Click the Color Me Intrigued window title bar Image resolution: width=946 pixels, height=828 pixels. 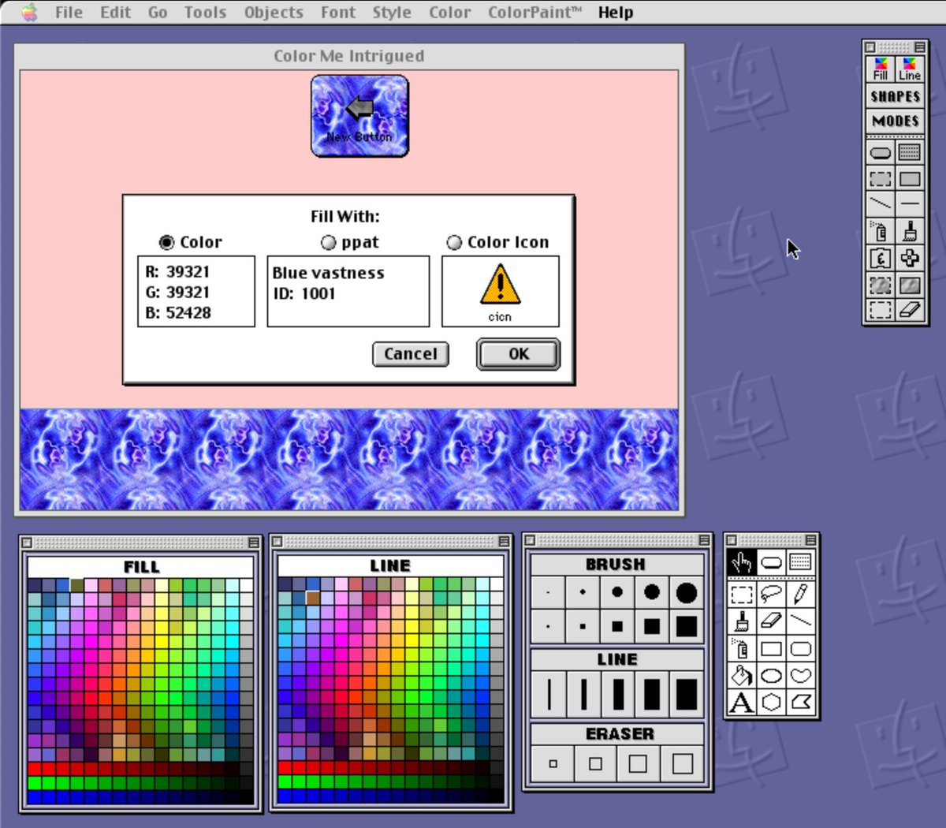tap(349, 56)
